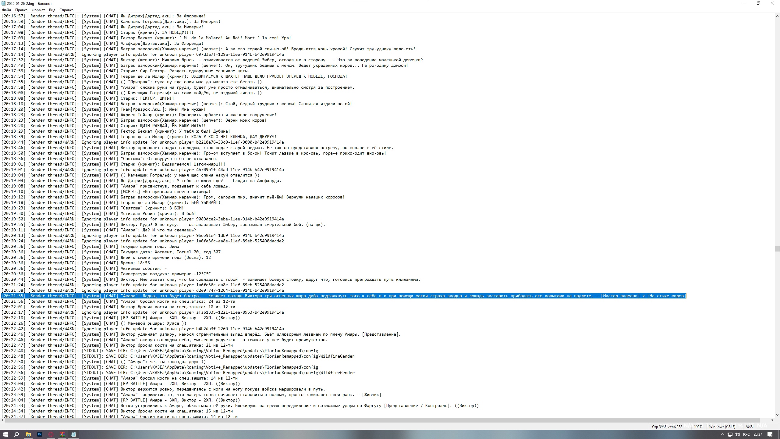Open the 20:37 clock calendar
The image size is (780, 439).
click(x=758, y=434)
